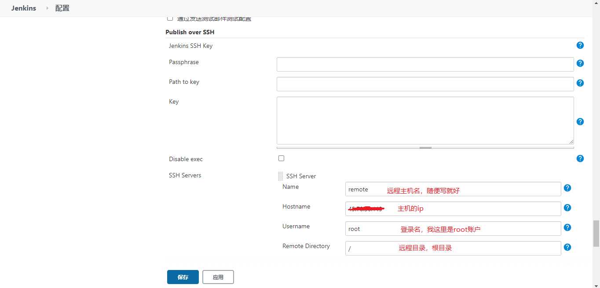Image resolution: width=600 pixels, height=288 pixels.
Task: Toggle the test e-mail configuration checkbox
Action: (x=170, y=18)
